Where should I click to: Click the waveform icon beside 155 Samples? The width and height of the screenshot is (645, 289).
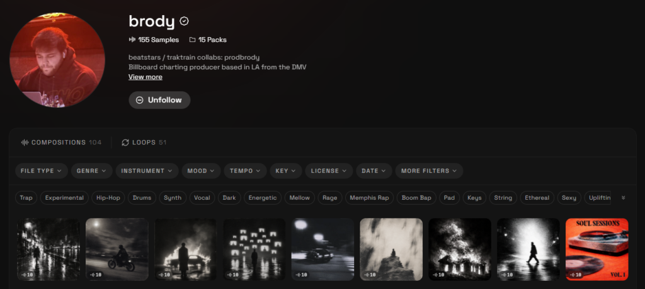(x=132, y=40)
